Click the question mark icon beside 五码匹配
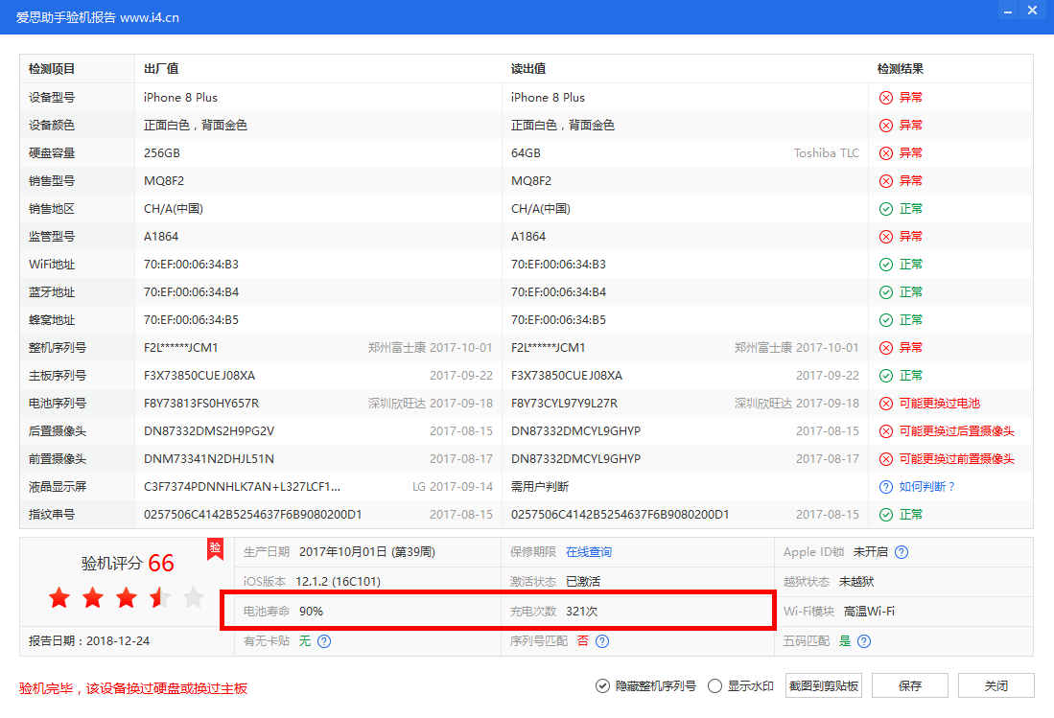Screen dimensions: 1054x718 tap(862, 640)
